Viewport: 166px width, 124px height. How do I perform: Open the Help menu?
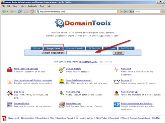point(48,6)
